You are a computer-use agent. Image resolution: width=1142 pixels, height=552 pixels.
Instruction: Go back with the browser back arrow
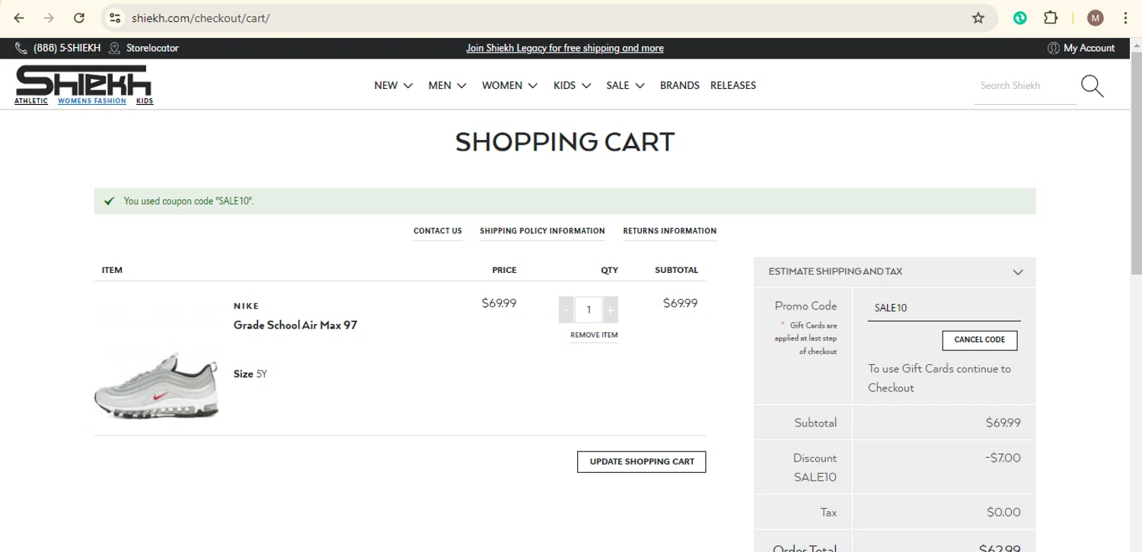[19, 18]
